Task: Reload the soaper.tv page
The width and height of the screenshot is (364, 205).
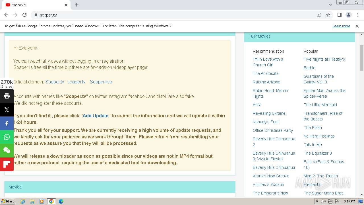Action: click(24, 15)
